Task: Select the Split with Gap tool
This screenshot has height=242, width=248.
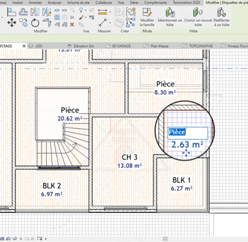Action: tap(65, 11)
